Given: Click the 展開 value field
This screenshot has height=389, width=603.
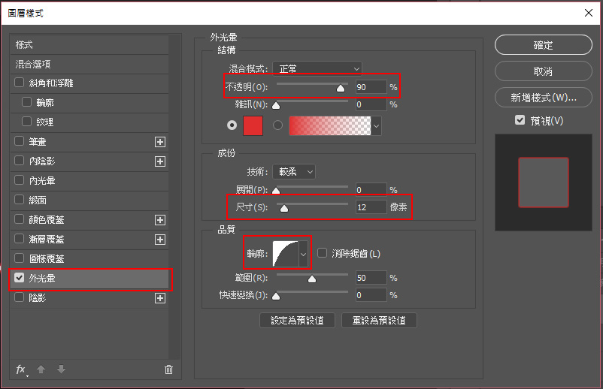Looking at the screenshot, I should (x=371, y=189).
